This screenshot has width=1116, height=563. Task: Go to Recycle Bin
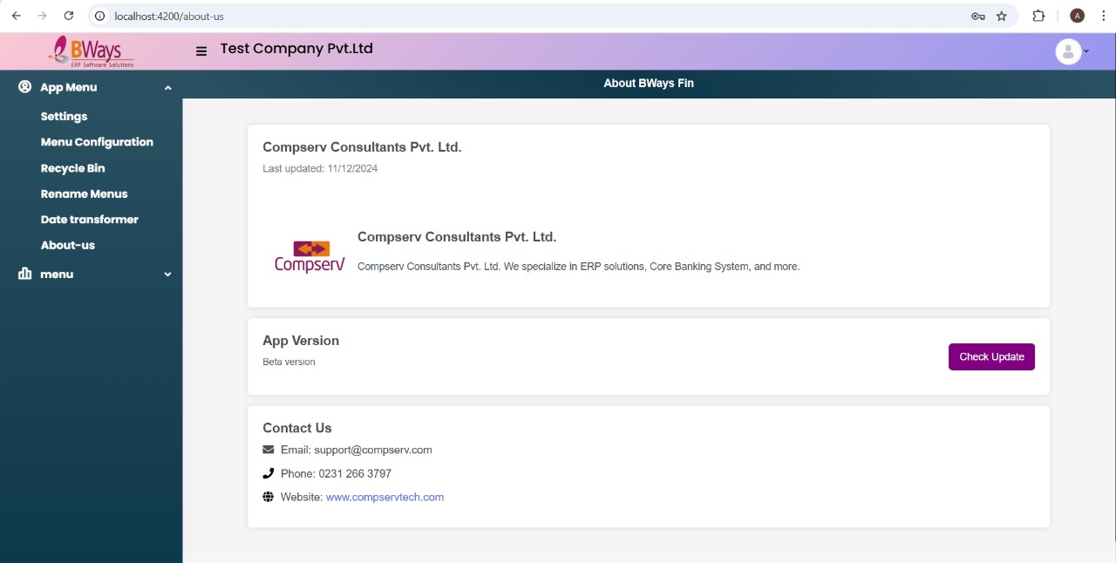72,168
